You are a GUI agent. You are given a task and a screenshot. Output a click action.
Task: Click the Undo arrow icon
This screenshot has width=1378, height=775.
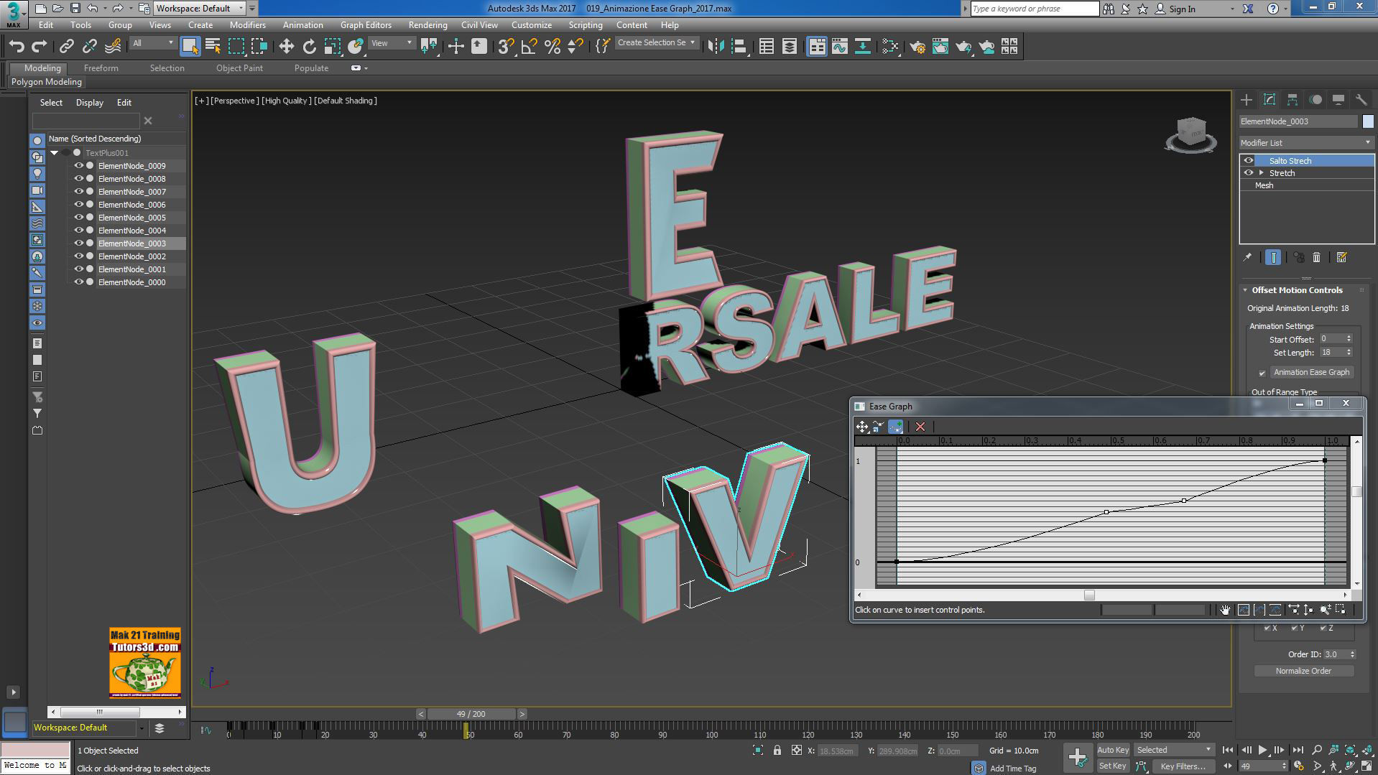17,47
